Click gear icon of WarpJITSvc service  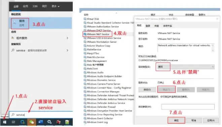[85, 53]
